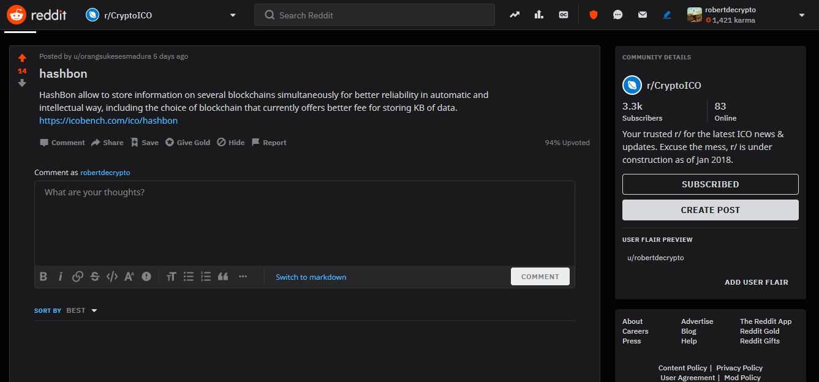The image size is (819, 382).
Task: Open the Privacy Policy link
Action: (x=739, y=368)
